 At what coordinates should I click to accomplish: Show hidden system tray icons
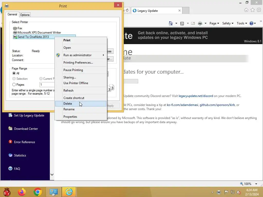click(x=212, y=192)
